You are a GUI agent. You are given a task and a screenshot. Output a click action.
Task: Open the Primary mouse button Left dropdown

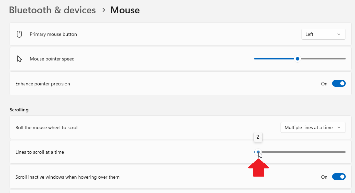323,34
